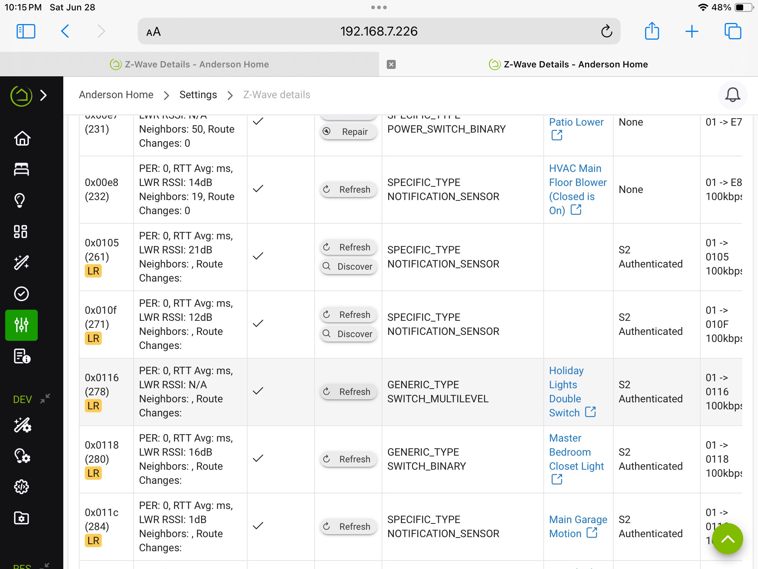Open notifications bell
The width and height of the screenshot is (758, 569).
click(x=732, y=95)
